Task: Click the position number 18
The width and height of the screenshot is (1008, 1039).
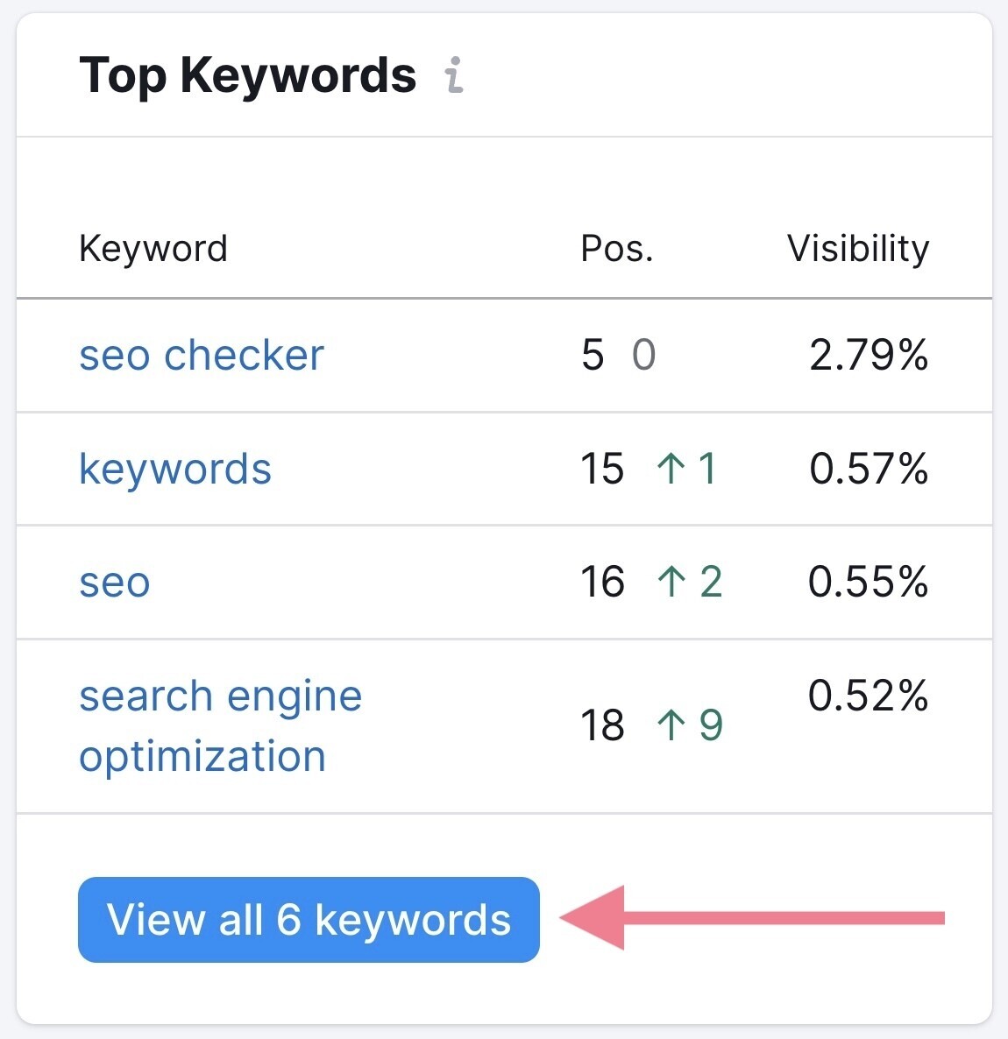Action: click(x=602, y=725)
